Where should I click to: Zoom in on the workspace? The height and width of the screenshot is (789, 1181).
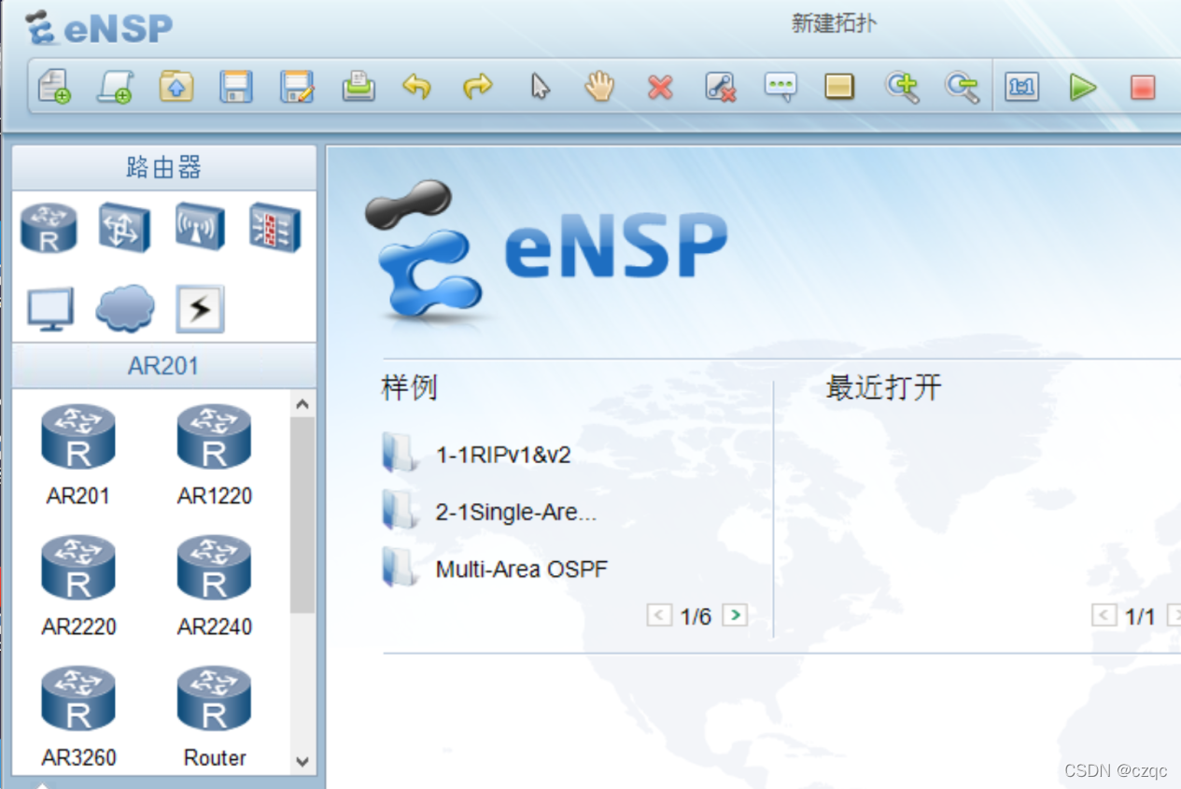tap(902, 87)
